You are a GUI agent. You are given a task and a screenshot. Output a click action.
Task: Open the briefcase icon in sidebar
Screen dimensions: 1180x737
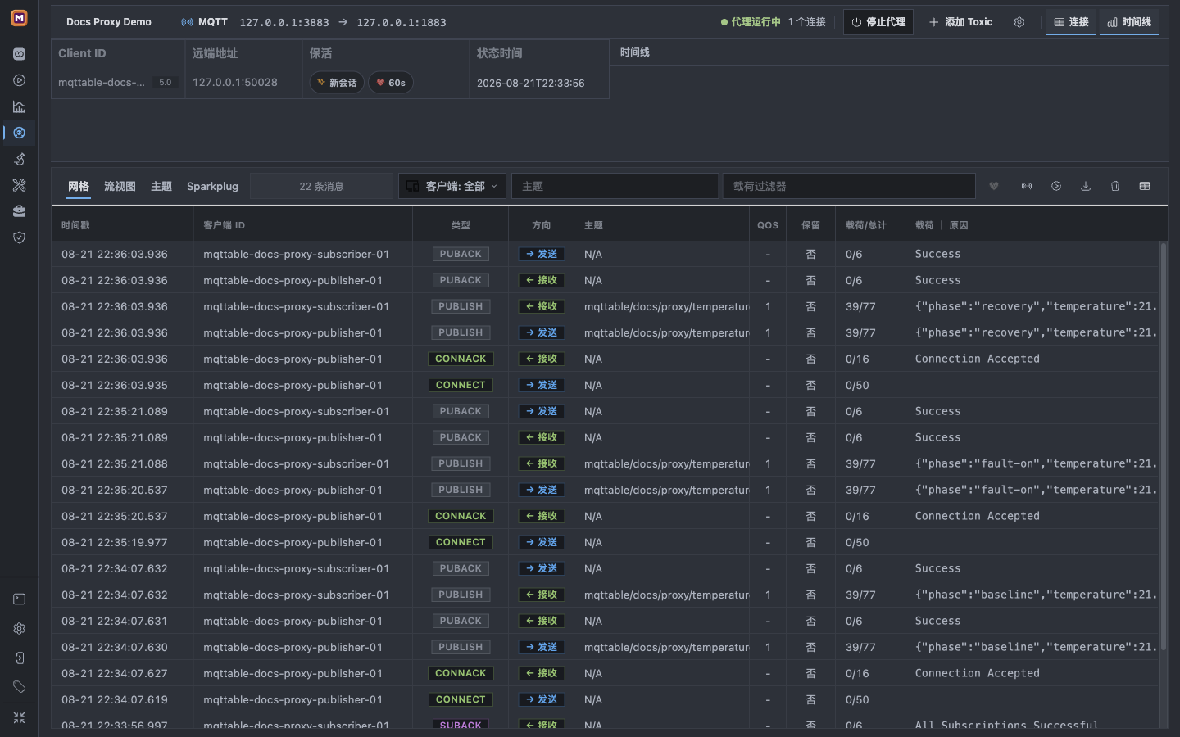tap(19, 211)
